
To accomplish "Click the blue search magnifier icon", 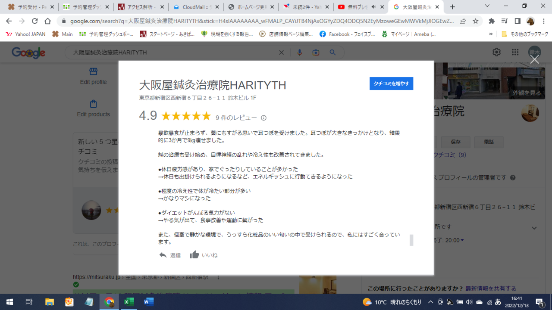I will [x=332, y=53].
